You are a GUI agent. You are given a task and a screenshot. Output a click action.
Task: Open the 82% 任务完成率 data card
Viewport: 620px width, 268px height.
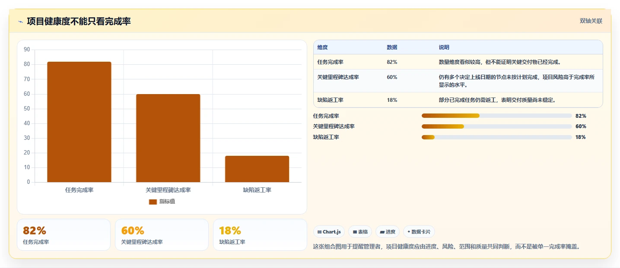[64, 235]
